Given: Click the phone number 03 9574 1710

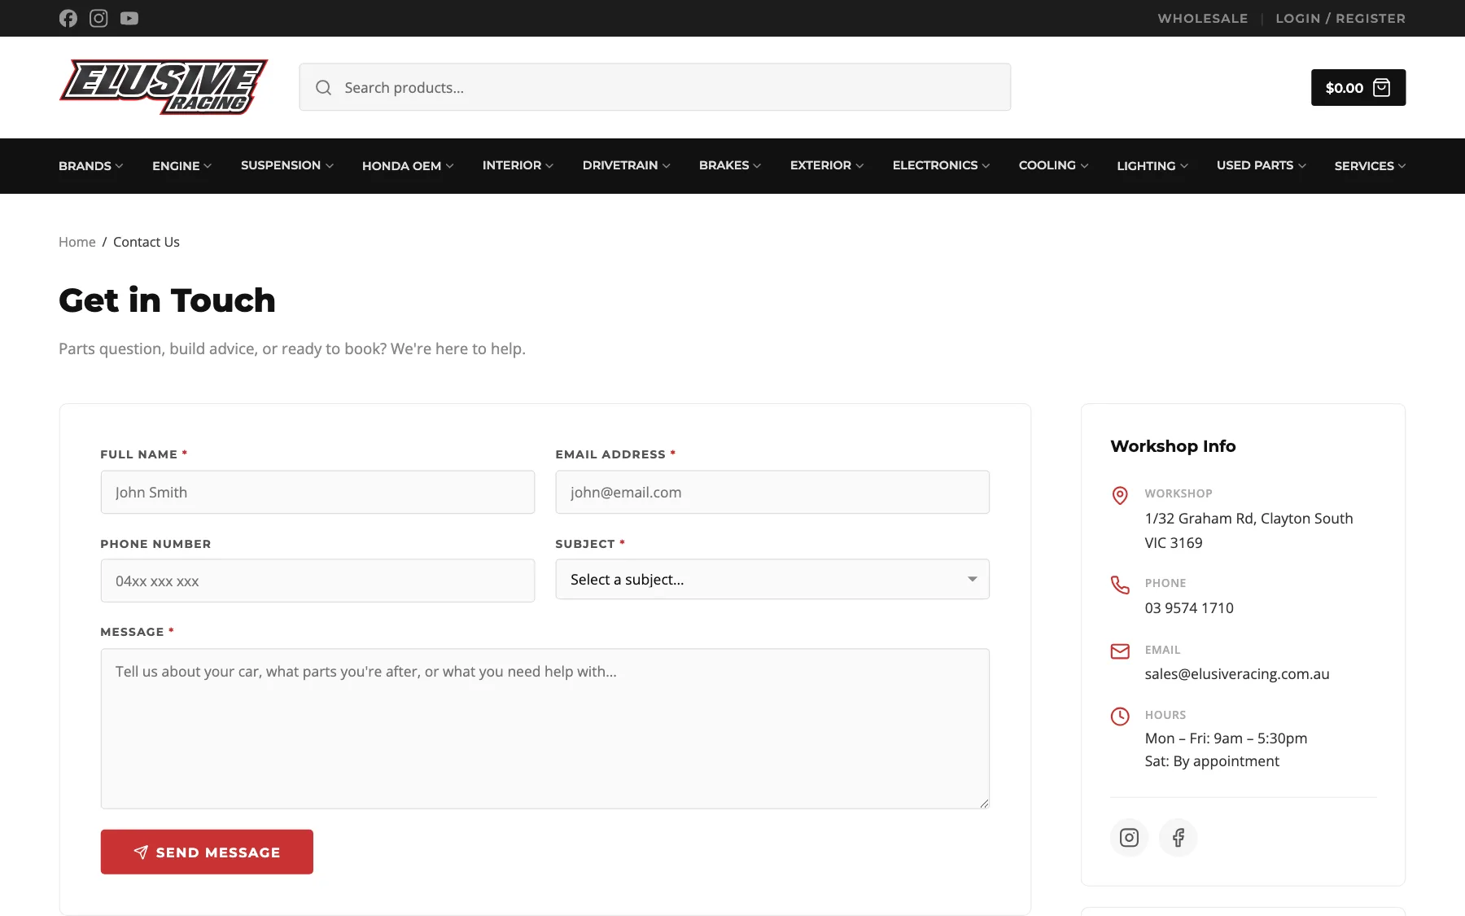Looking at the screenshot, I should pos(1189,608).
